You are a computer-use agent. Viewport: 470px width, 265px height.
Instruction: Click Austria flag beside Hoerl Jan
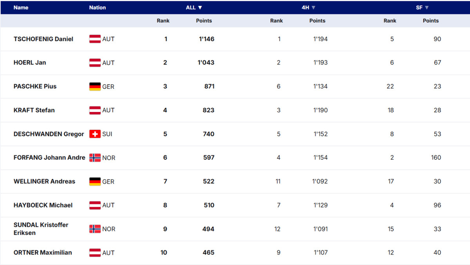[x=95, y=63]
